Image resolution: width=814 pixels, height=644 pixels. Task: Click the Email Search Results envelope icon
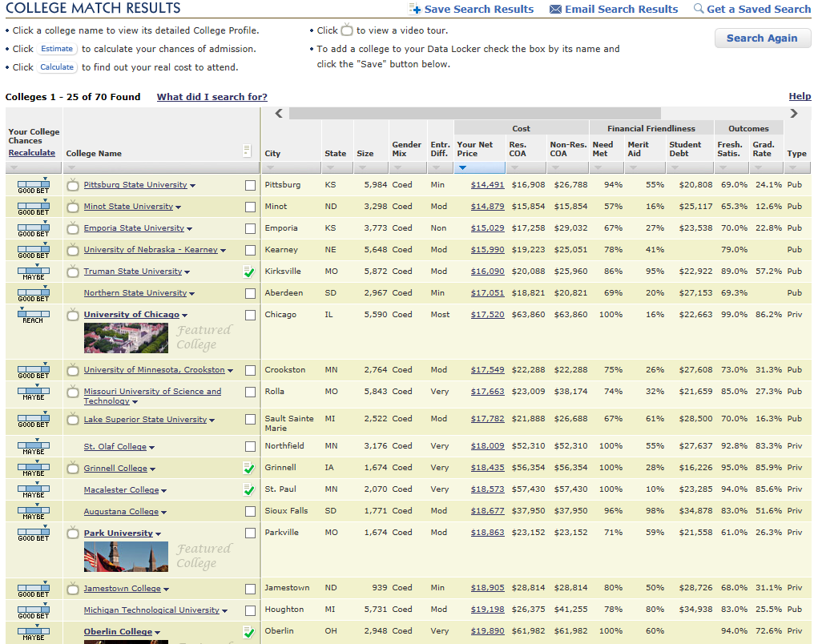pyautogui.click(x=555, y=10)
